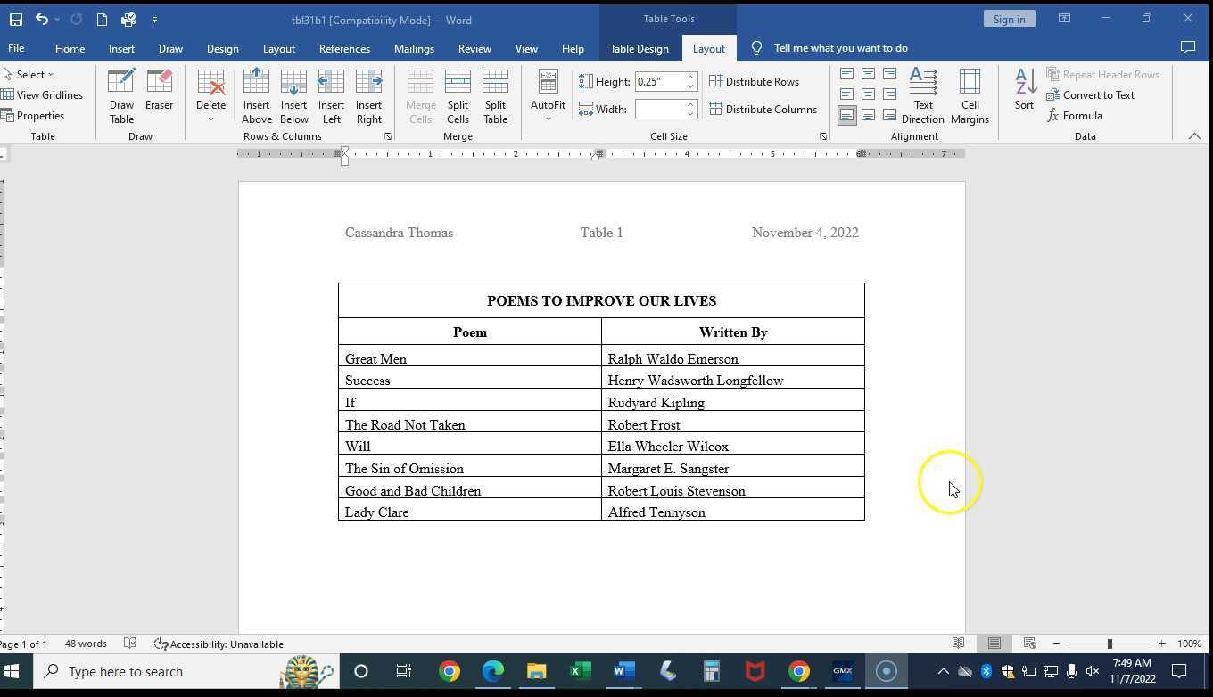
Task: Open the Select dropdown
Action: point(29,74)
